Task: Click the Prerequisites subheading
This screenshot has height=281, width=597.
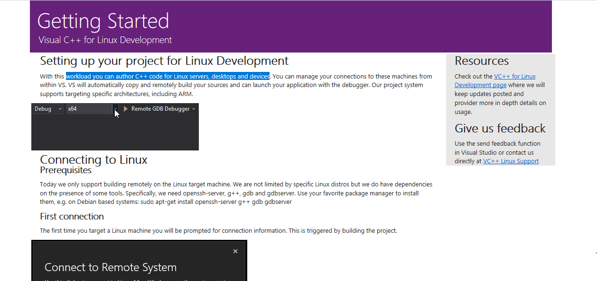Action: coord(65,170)
